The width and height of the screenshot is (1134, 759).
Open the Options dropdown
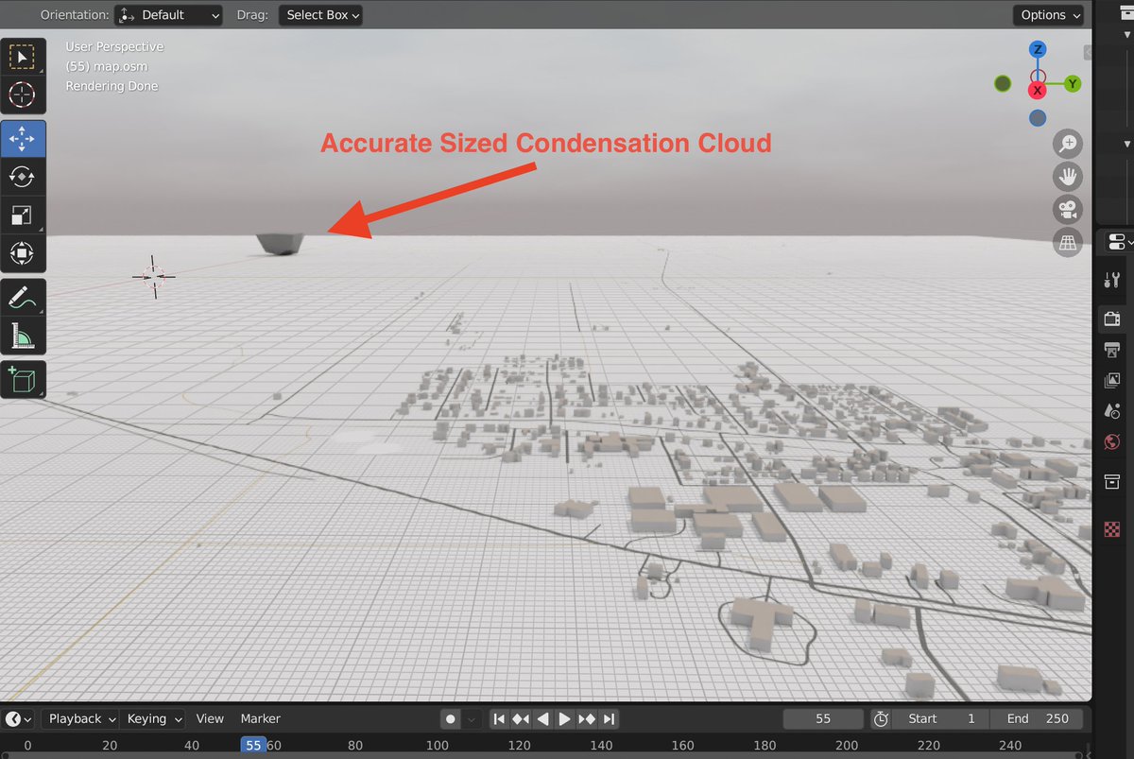coord(1048,14)
